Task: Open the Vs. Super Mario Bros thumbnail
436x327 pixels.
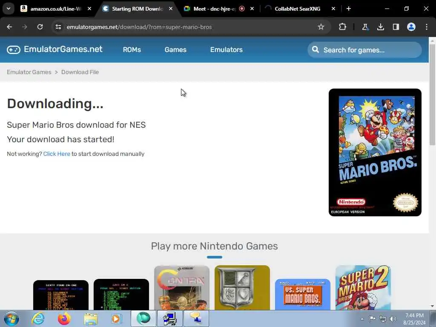Action: [303, 295]
